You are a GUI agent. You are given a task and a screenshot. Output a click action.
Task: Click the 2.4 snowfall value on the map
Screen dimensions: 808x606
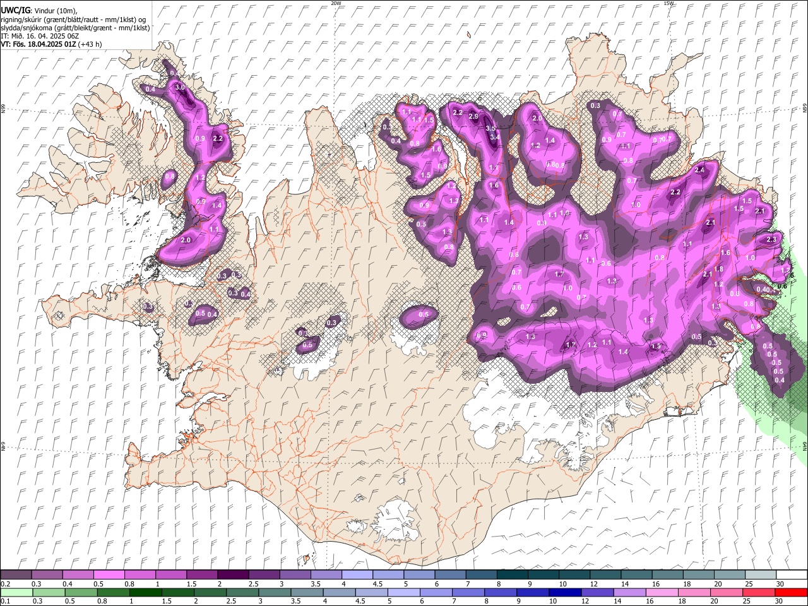(699, 170)
